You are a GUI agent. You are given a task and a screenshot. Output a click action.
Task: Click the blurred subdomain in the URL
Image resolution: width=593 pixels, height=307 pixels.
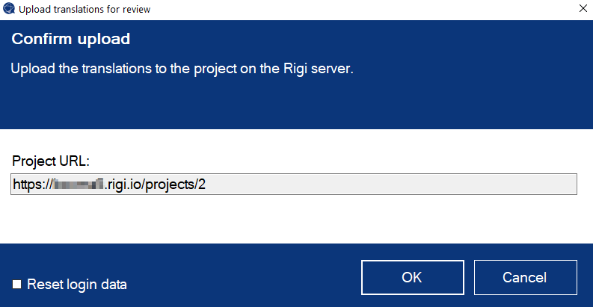click(79, 184)
